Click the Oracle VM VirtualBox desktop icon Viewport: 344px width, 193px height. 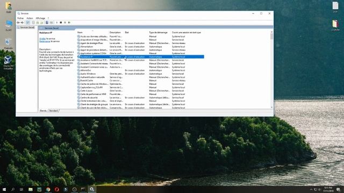click(8, 62)
